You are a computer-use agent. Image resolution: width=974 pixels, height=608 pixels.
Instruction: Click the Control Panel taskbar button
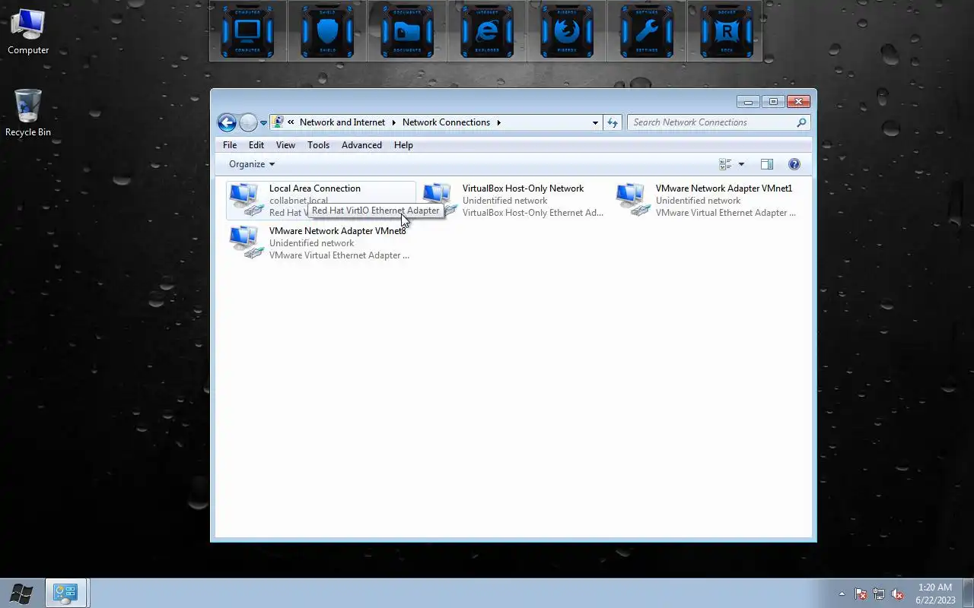tap(67, 593)
